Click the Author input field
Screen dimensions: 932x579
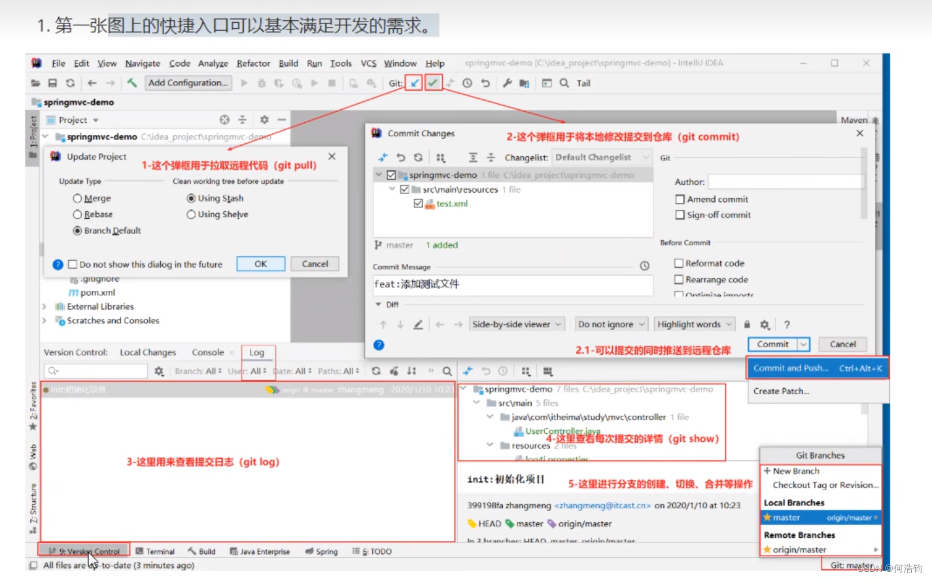pos(785,182)
